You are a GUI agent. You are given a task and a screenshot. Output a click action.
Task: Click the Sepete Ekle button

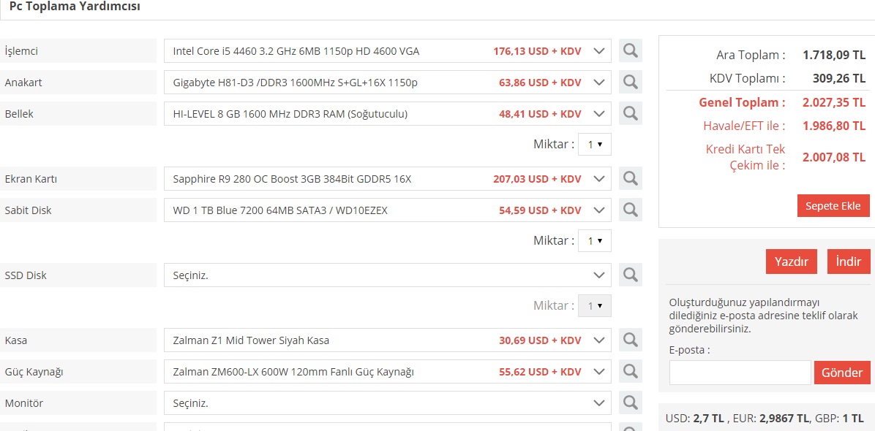833,205
